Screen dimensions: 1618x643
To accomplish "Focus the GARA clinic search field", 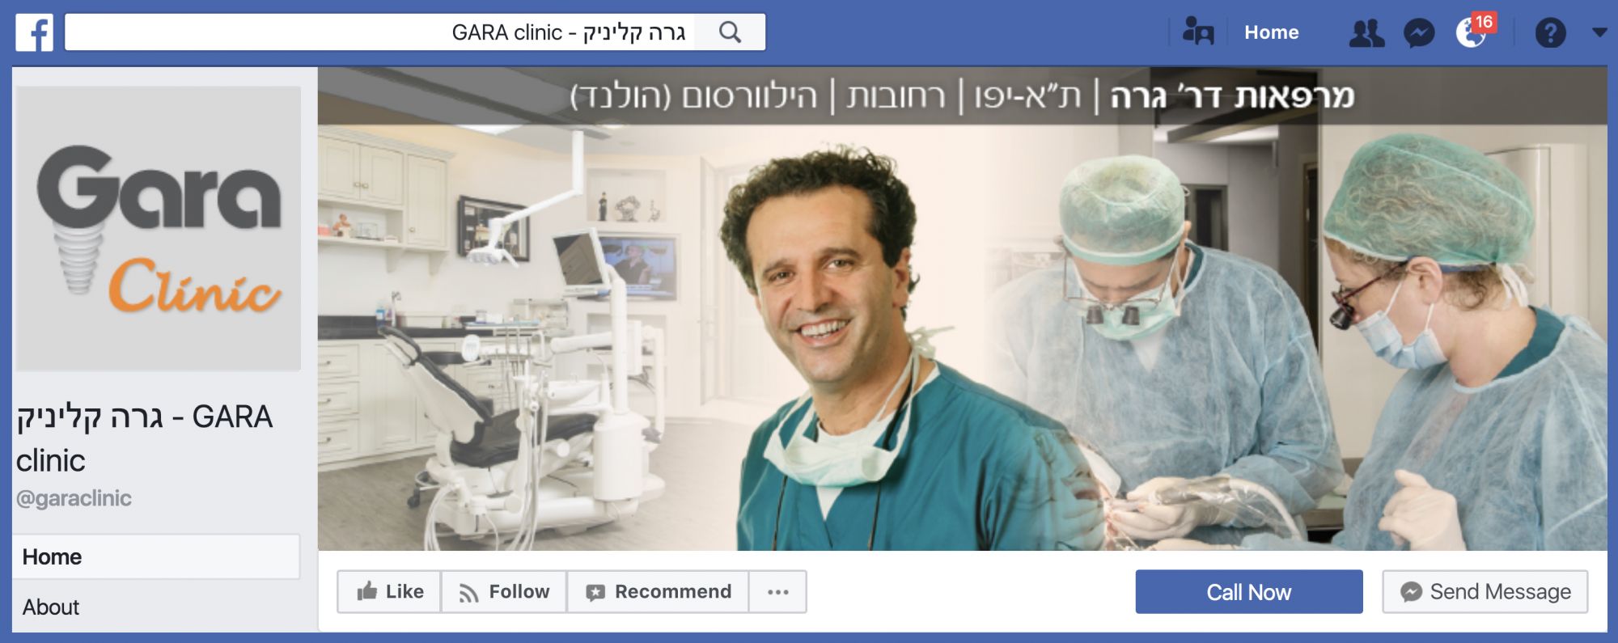I will [x=379, y=32].
